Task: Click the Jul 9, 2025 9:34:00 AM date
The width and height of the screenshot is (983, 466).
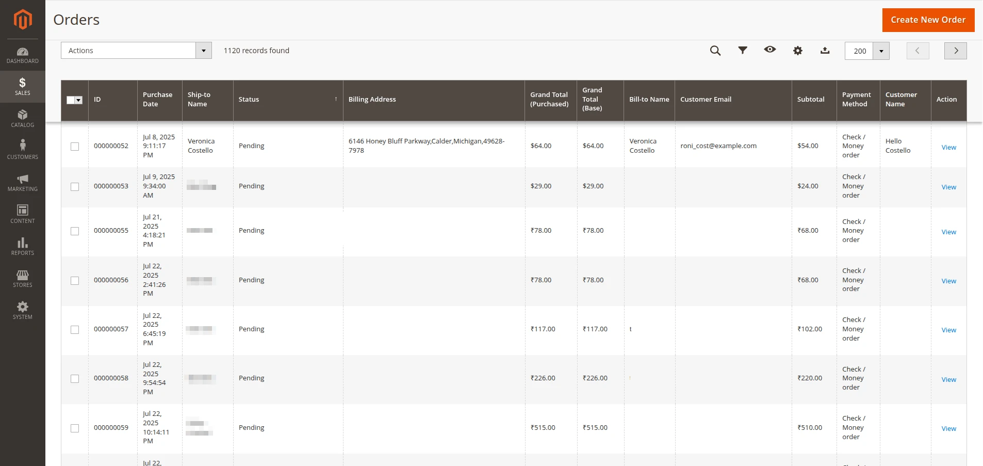Action: 159,186
